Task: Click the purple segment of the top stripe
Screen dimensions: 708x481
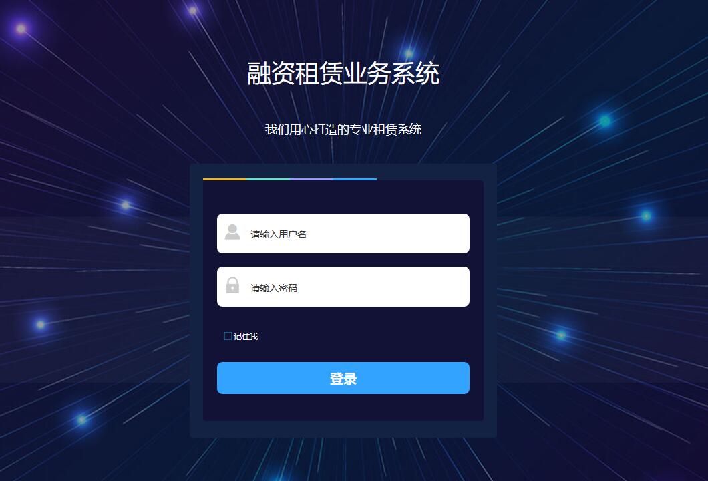Action: (311, 179)
